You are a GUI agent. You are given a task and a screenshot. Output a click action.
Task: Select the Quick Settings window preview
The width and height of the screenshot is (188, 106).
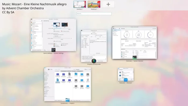(53, 35)
